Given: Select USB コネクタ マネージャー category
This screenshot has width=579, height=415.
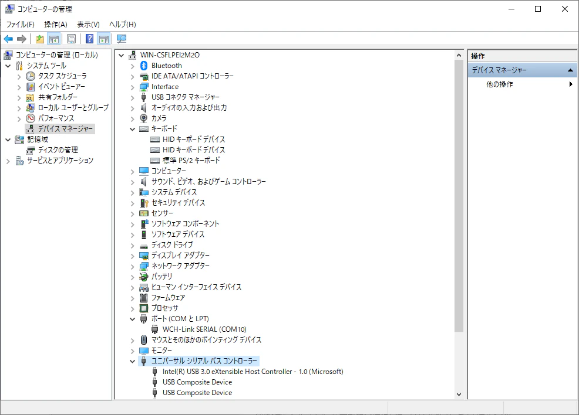Looking at the screenshot, I should pyautogui.click(x=186, y=97).
